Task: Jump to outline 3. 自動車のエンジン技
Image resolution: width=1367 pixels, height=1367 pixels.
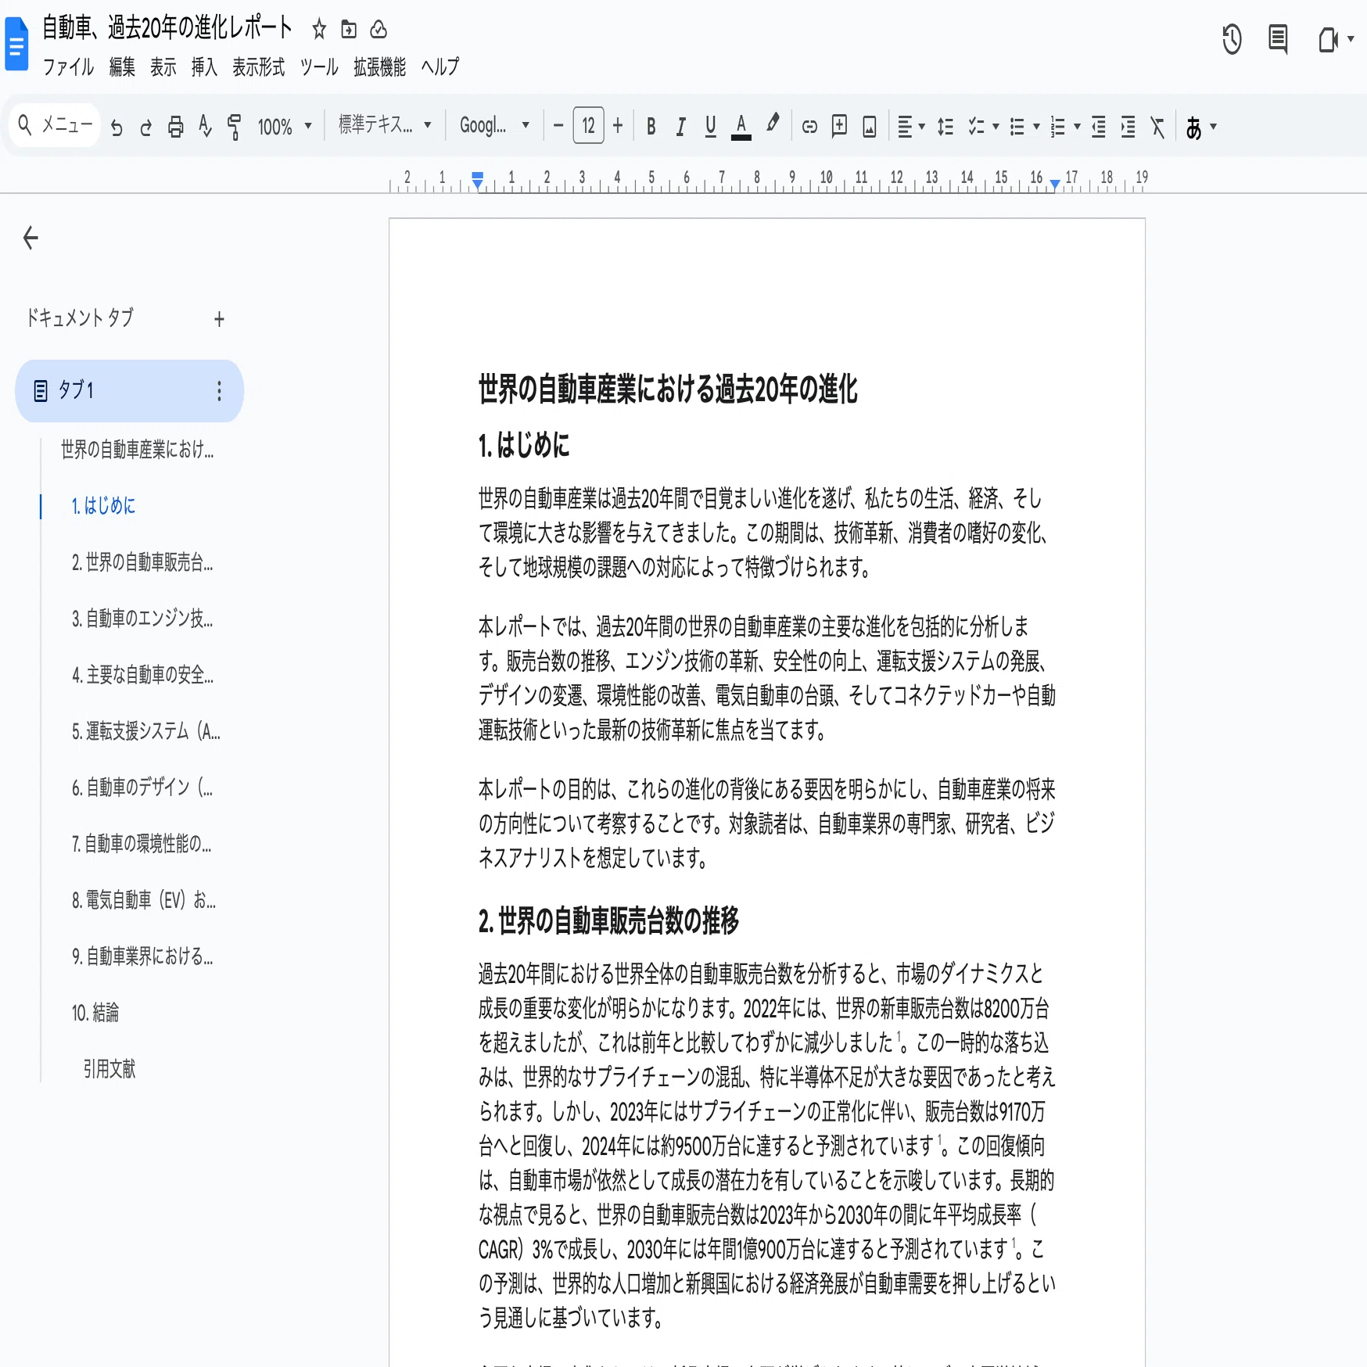Action: click(142, 619)
